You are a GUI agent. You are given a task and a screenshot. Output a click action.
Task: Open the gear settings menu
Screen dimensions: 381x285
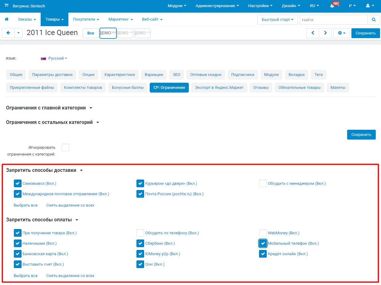pyautogui.click(x=342, y=33)
